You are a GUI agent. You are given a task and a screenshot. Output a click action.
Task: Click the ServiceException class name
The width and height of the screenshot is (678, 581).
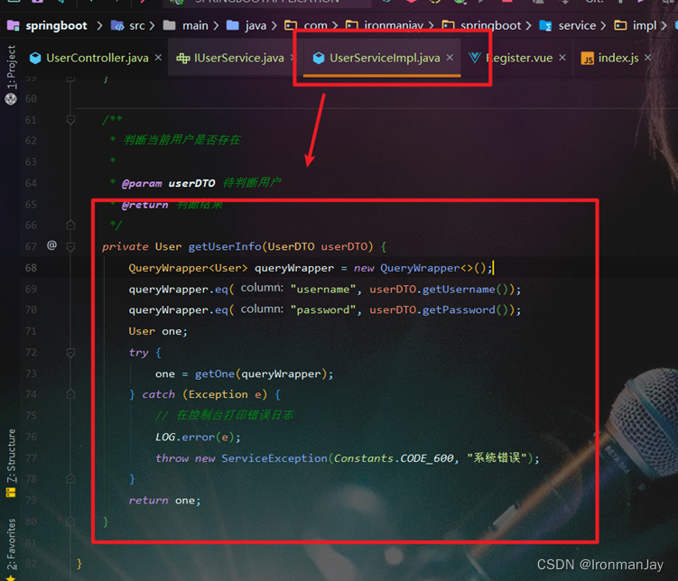(x=274, y=458)
